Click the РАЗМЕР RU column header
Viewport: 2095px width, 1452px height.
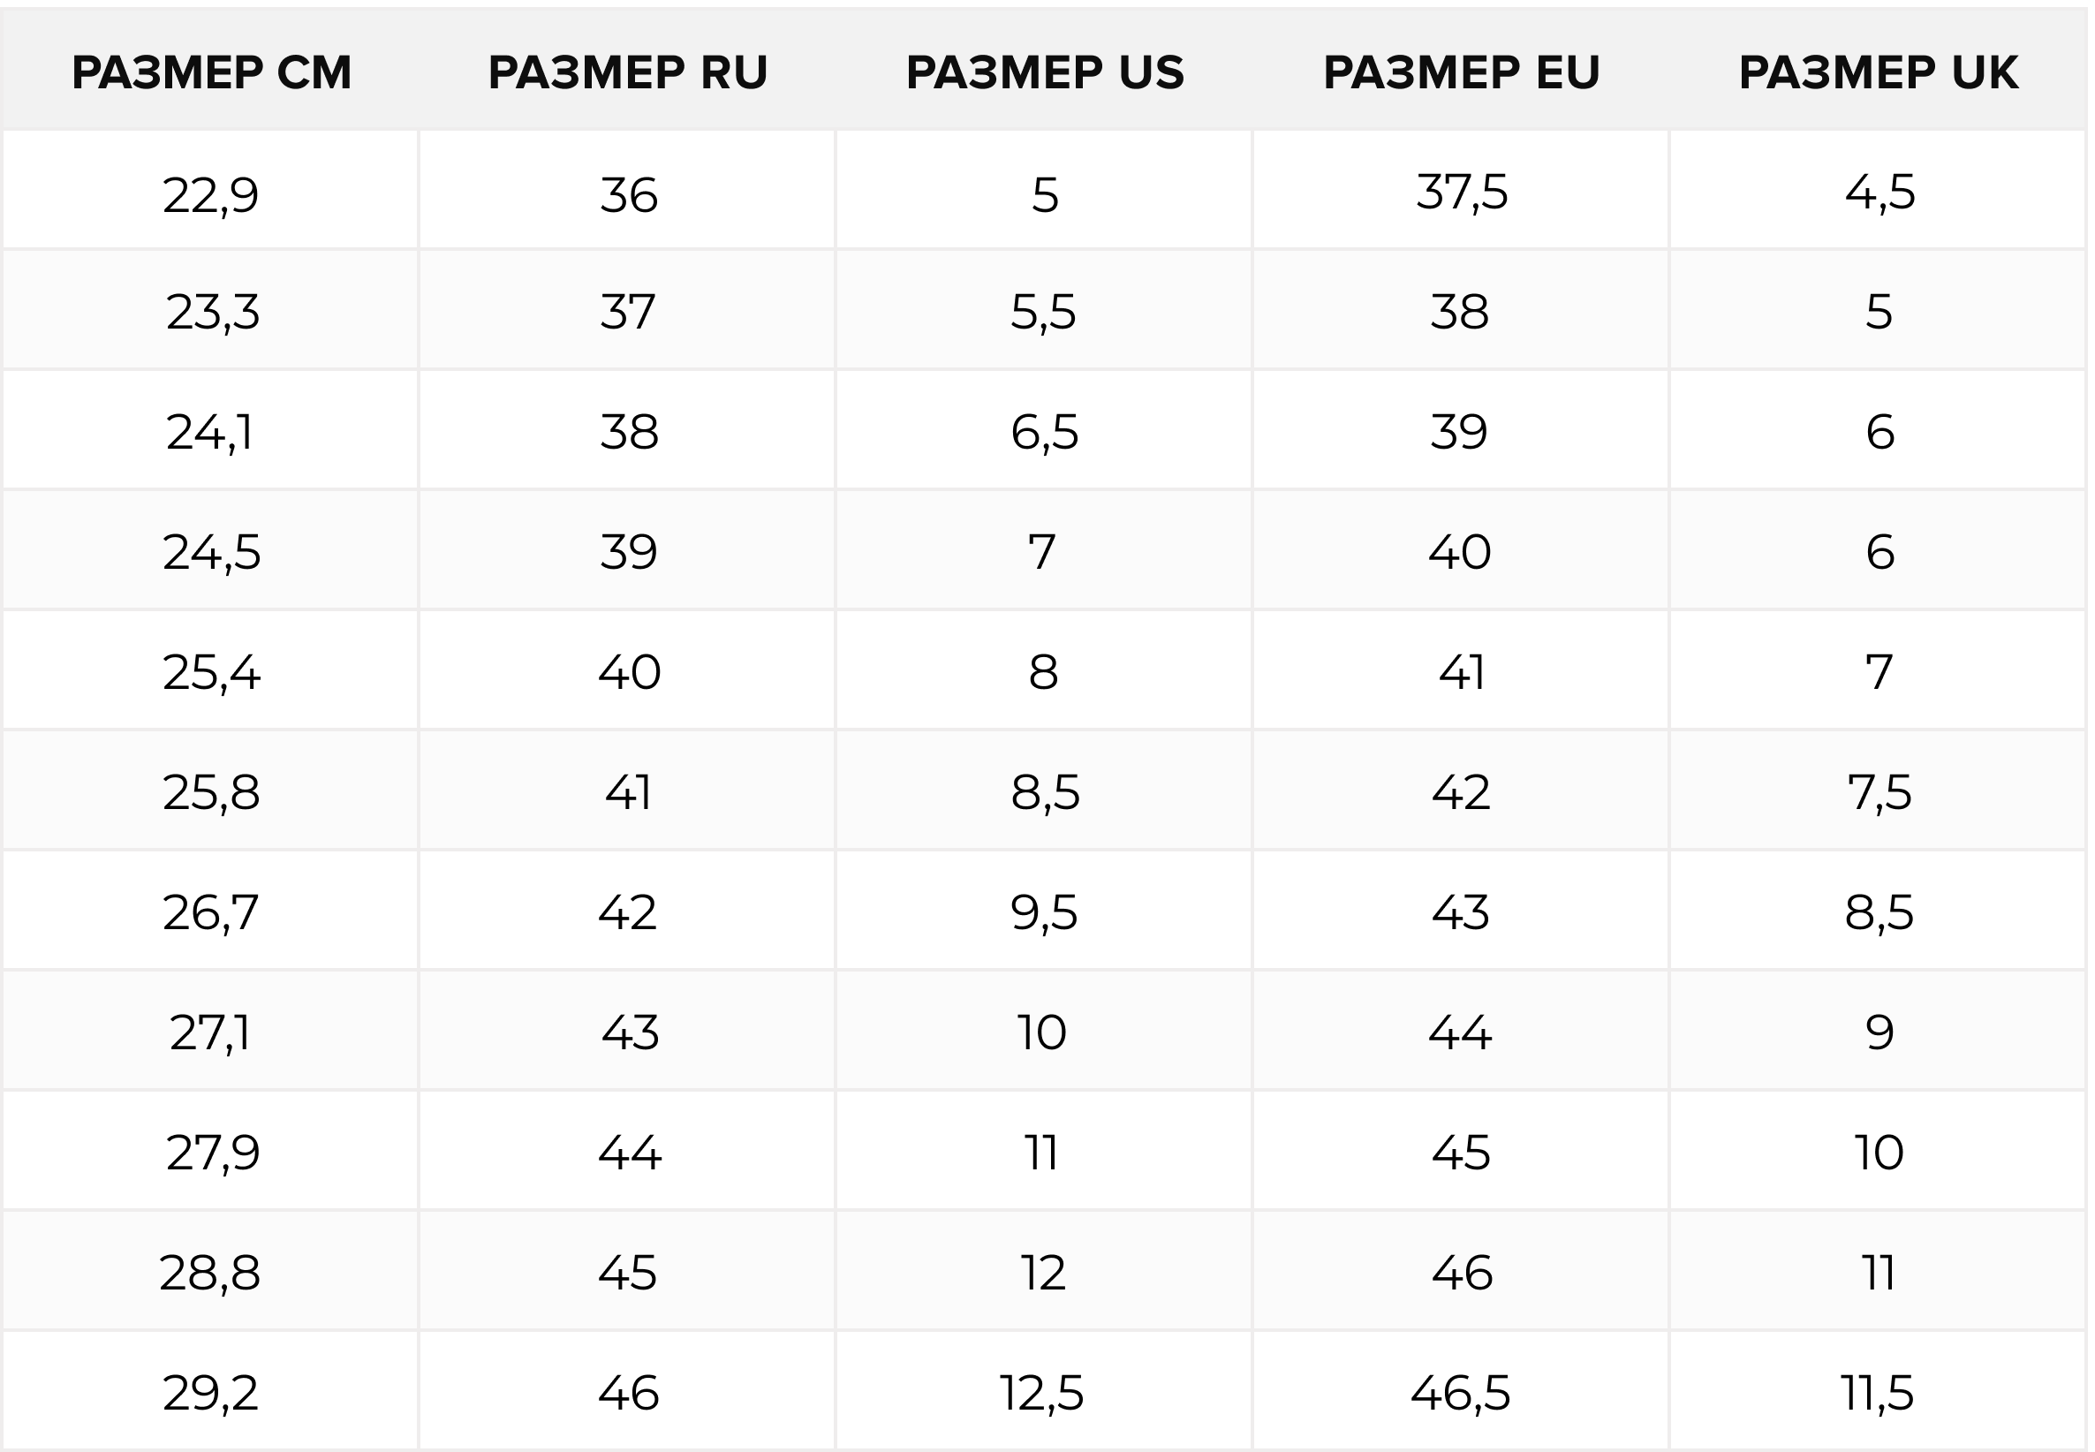pyautogui.click(x=628, y=72)
